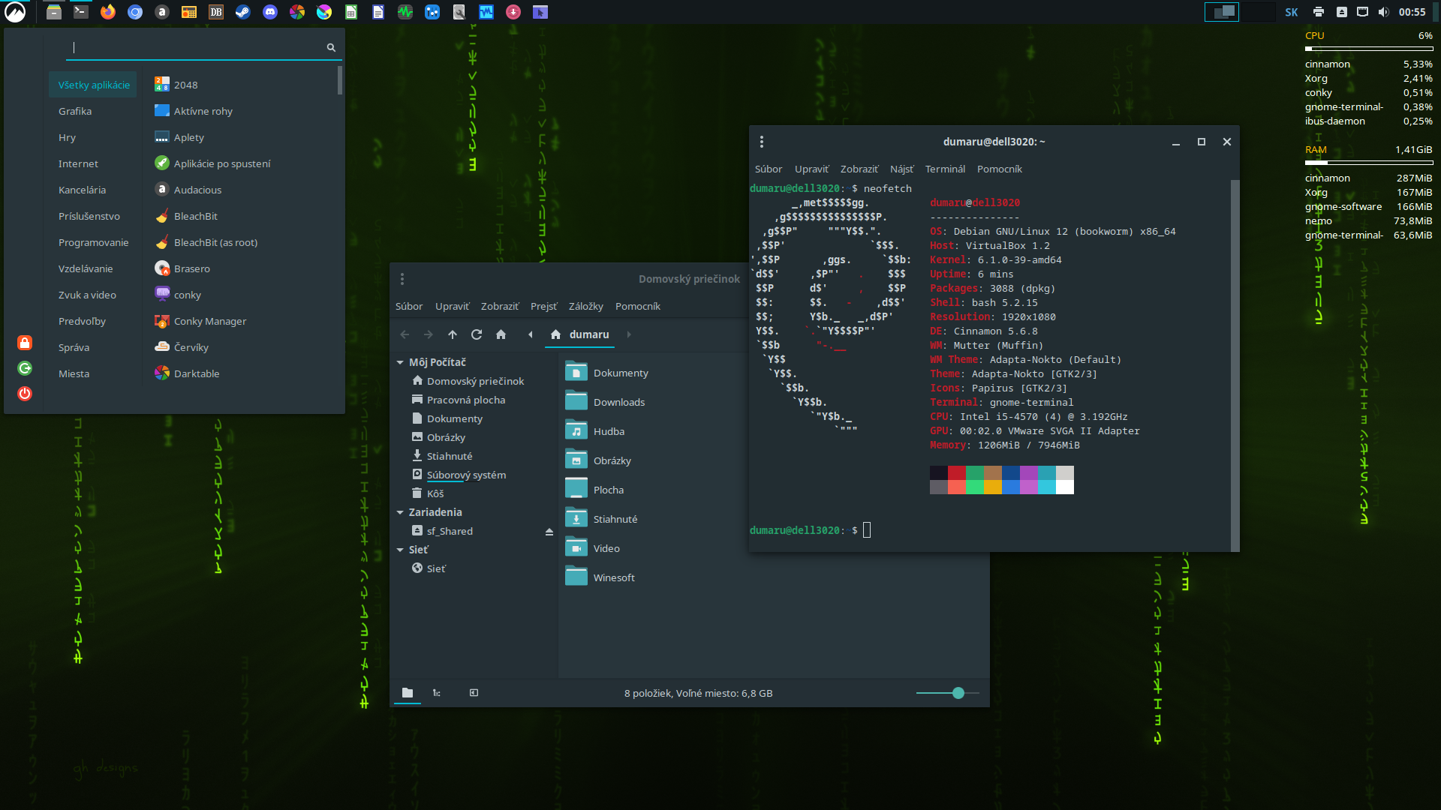Lock the screen via the padlock icon
The image size is (1441, 810).
pyautogui.click(x=25, y=343)
